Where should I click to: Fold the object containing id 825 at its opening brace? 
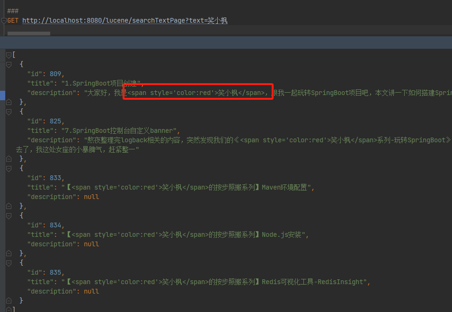tap(9, 112)
